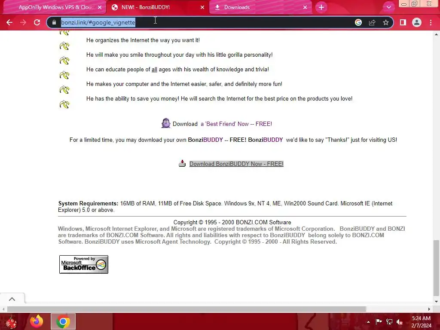
Task: Expand the bottom-left chevron panel
Action: coord(12,299)
